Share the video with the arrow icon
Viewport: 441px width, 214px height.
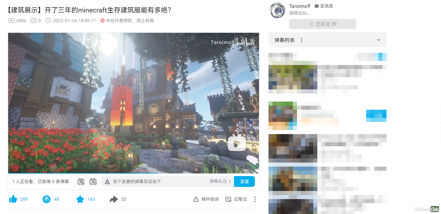114,199
